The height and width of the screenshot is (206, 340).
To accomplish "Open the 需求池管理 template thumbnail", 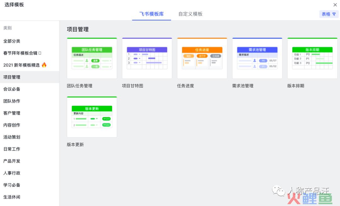I will [257, 58].
